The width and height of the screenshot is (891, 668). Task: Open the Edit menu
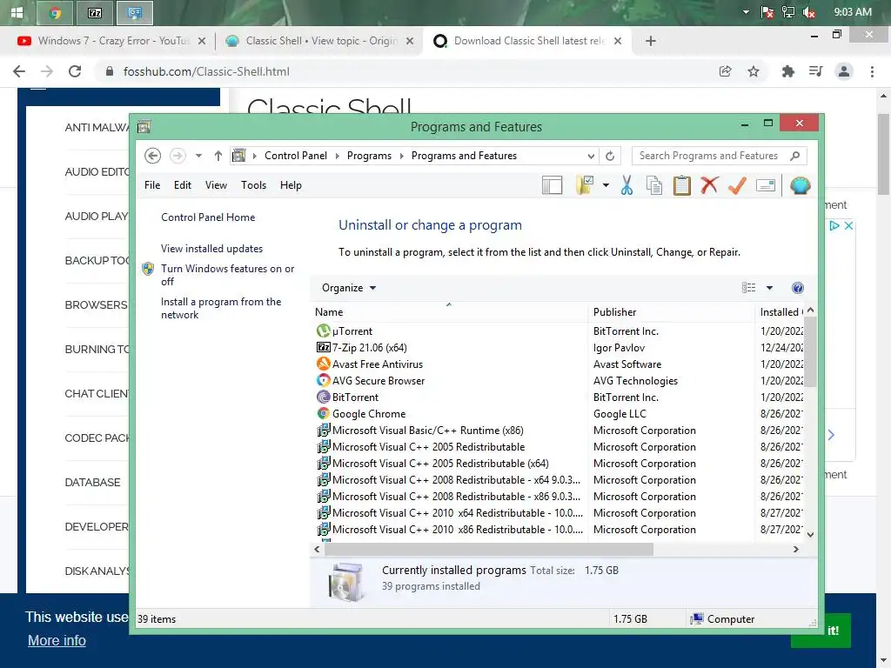183,185
